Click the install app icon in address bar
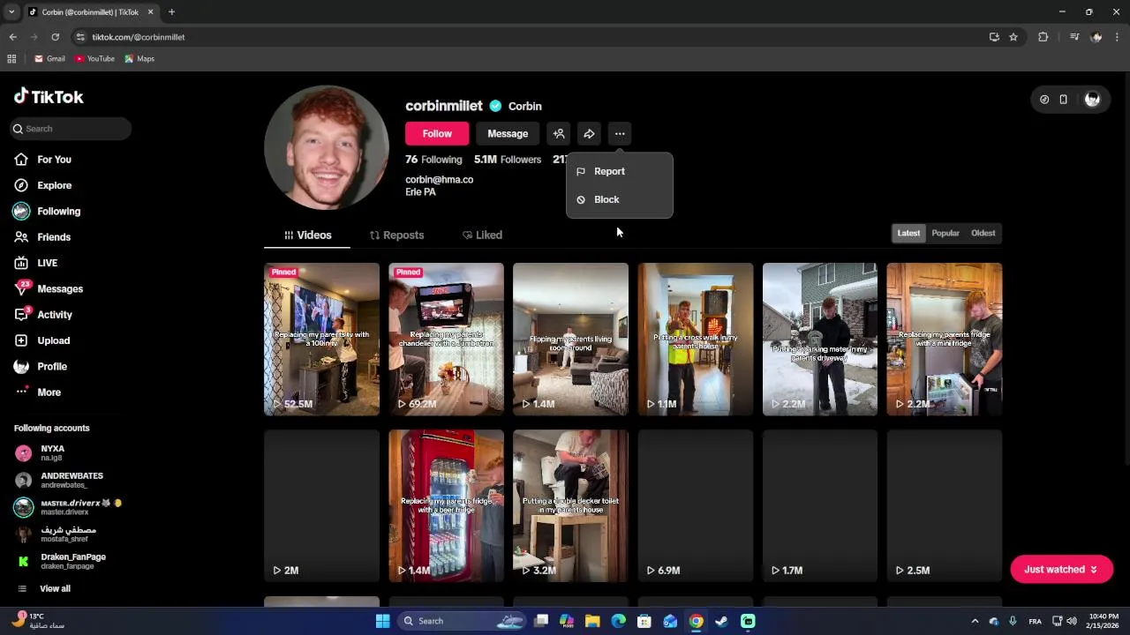 994,37
